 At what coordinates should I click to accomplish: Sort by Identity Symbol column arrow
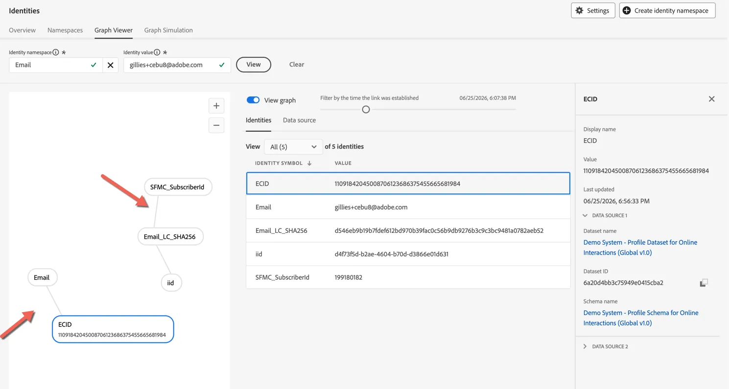click(309, 163)
